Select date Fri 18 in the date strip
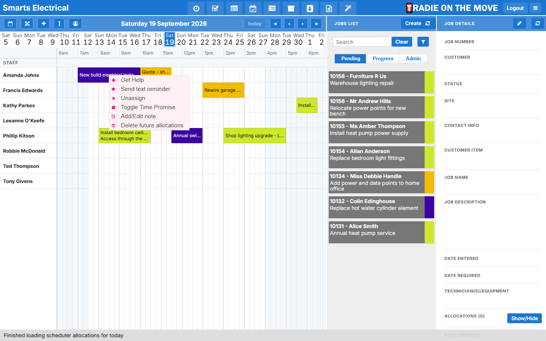This screenshot has width=546, height=341. point(158,39)
